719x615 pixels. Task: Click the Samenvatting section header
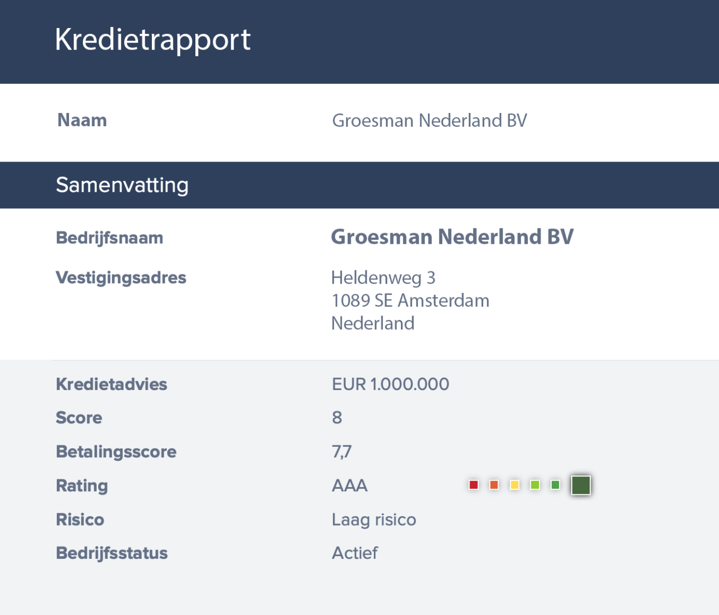click(122, 185)
